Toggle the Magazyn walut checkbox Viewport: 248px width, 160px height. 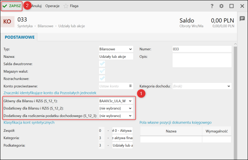click(102, 71)
